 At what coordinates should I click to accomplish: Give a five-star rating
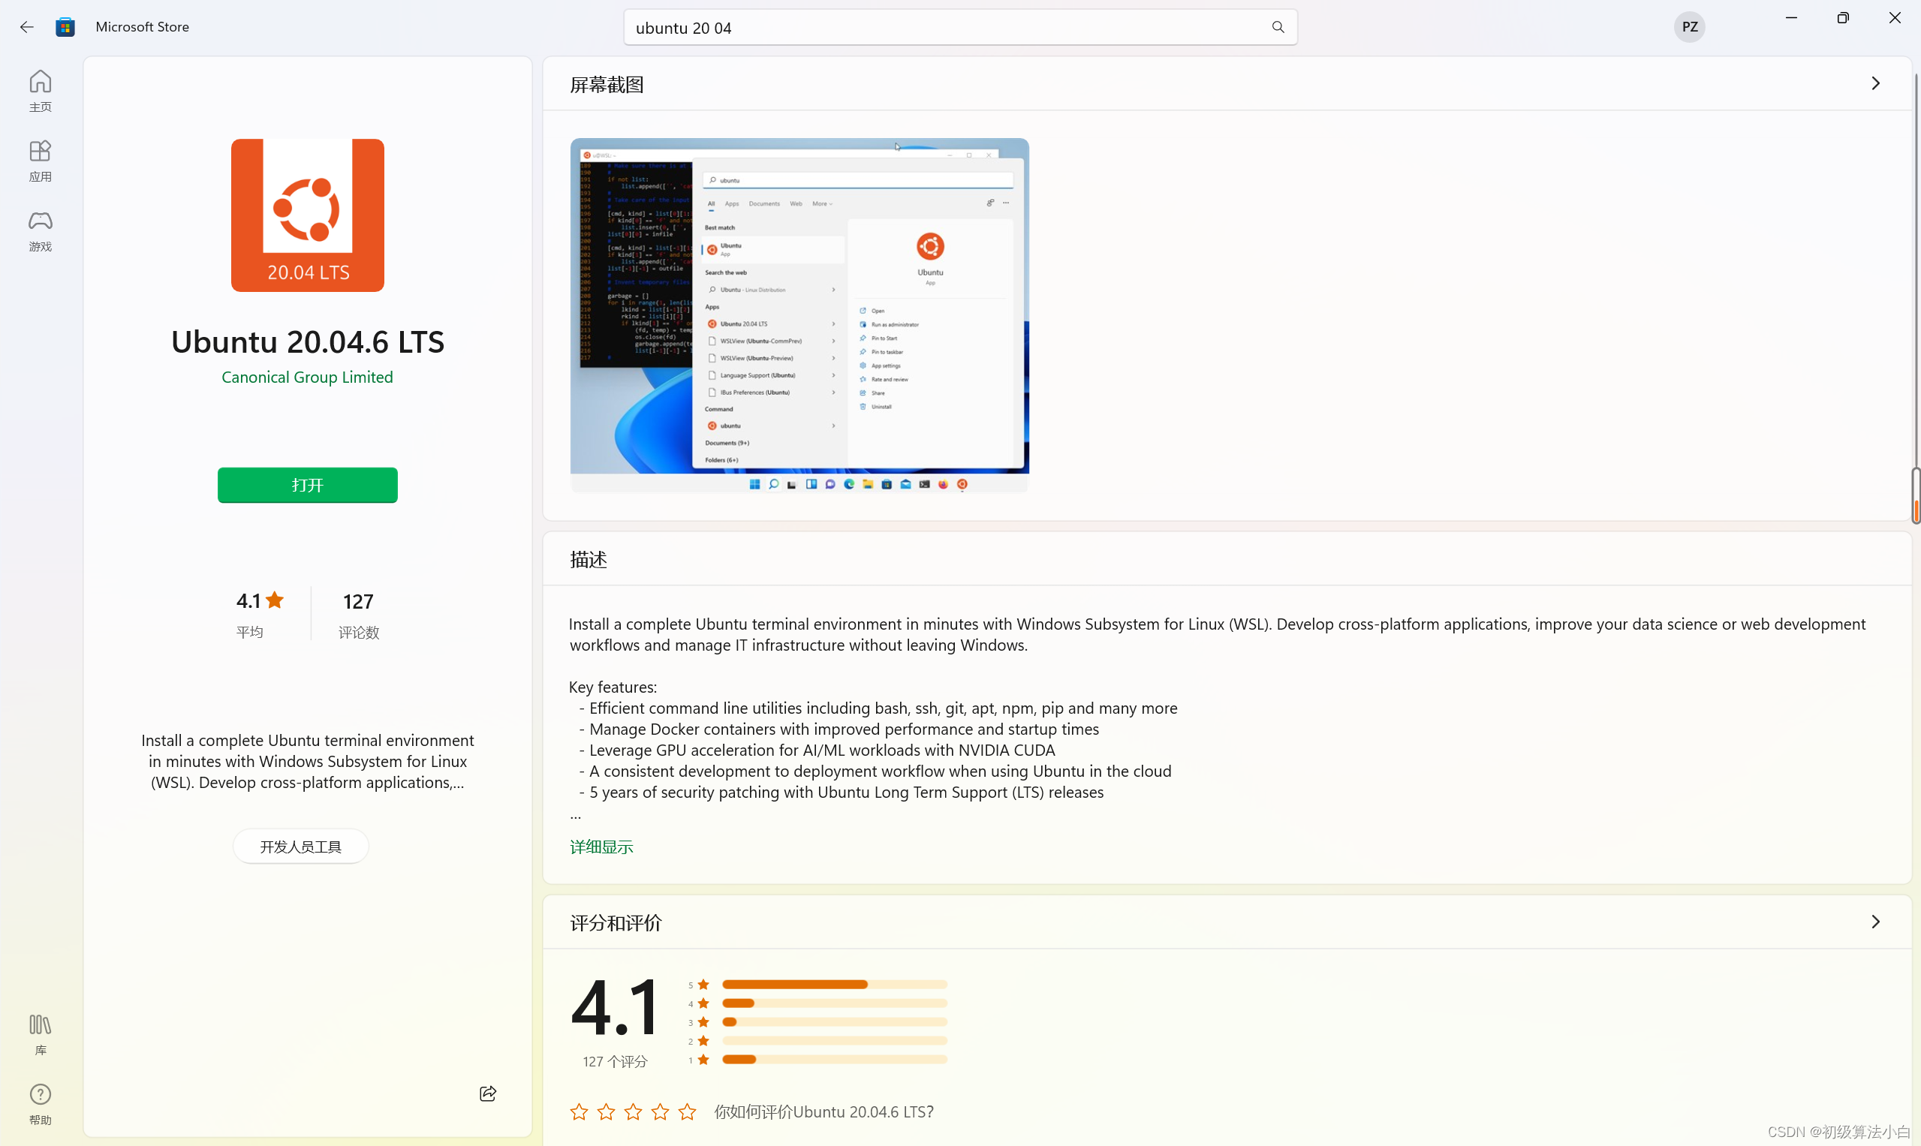coord(686,1111)
